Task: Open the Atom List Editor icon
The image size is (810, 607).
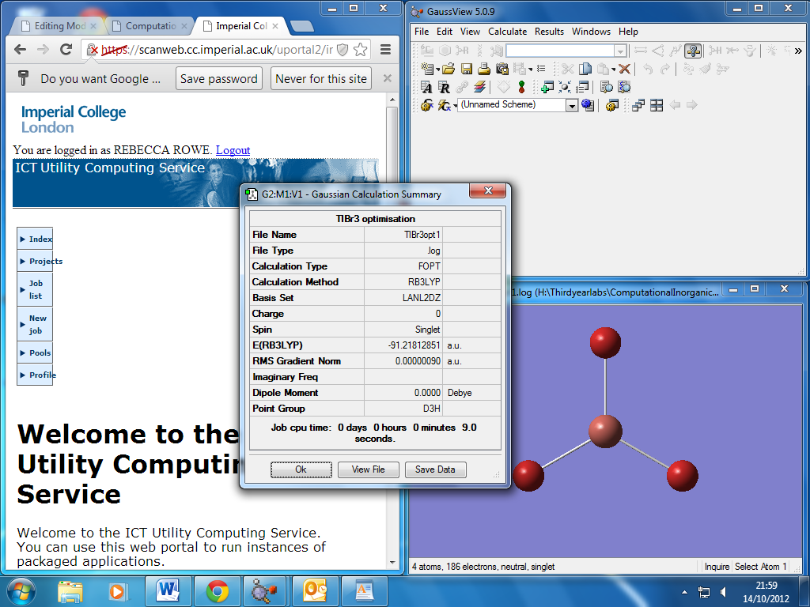Action: pyautogui.click(x=426, y=87)
